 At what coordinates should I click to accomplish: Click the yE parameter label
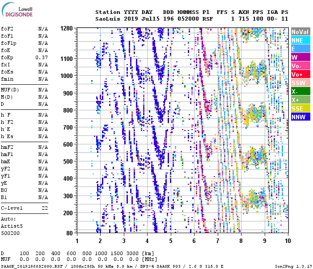4,183
